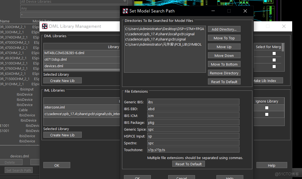Check second Ignore Library checkbox
302x179 pixels.
click(267, 114)
